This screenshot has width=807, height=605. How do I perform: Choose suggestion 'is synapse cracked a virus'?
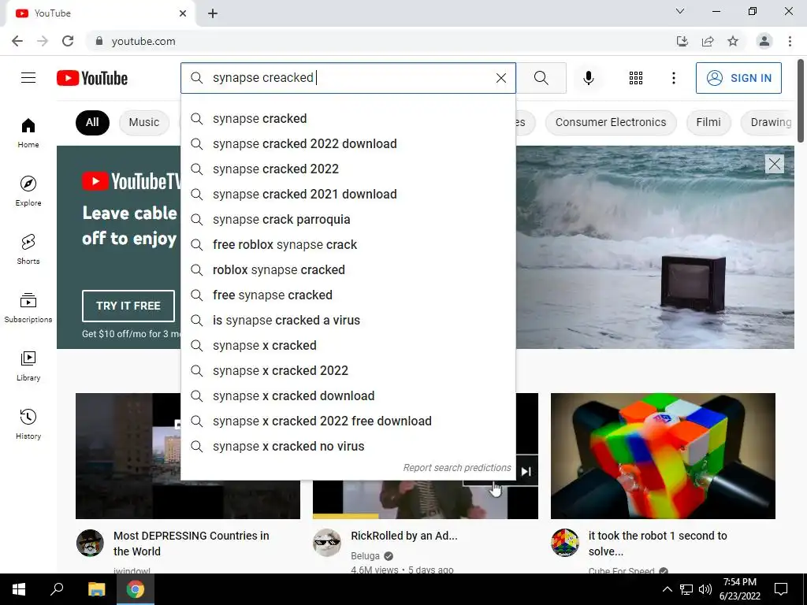click(348, 320)
